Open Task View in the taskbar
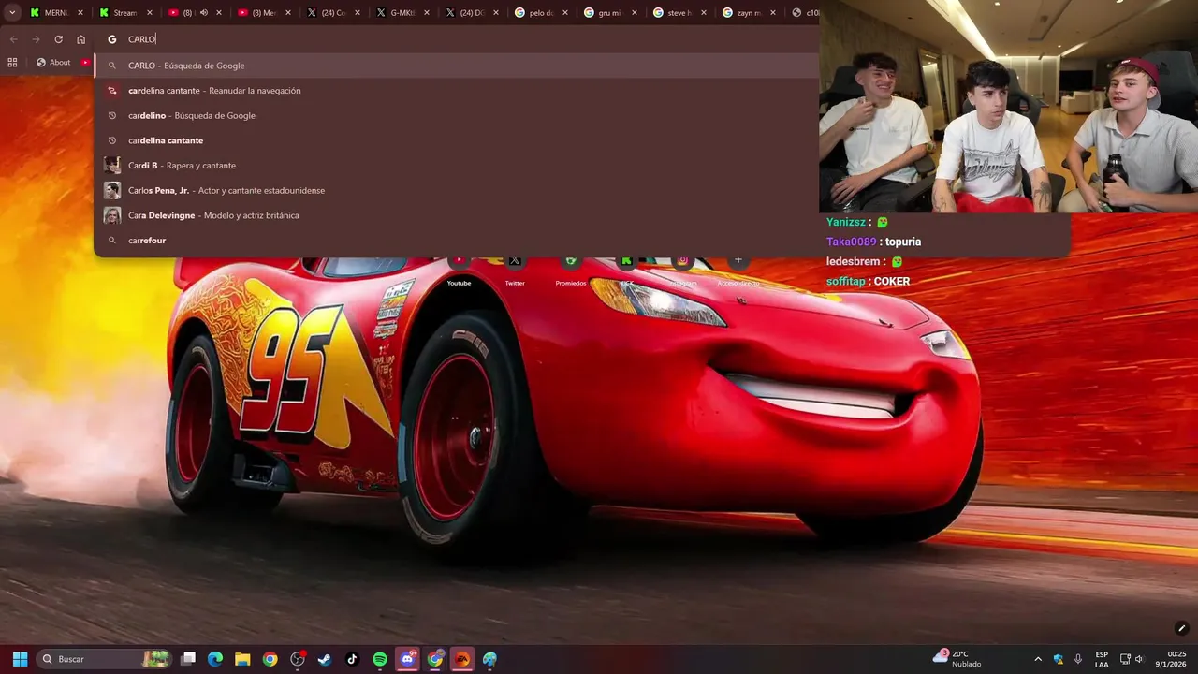1198x674 pixels. coord(188,659)
